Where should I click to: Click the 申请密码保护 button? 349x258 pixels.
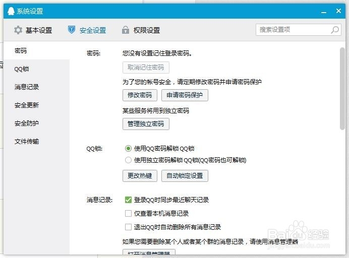click(185, 95)
